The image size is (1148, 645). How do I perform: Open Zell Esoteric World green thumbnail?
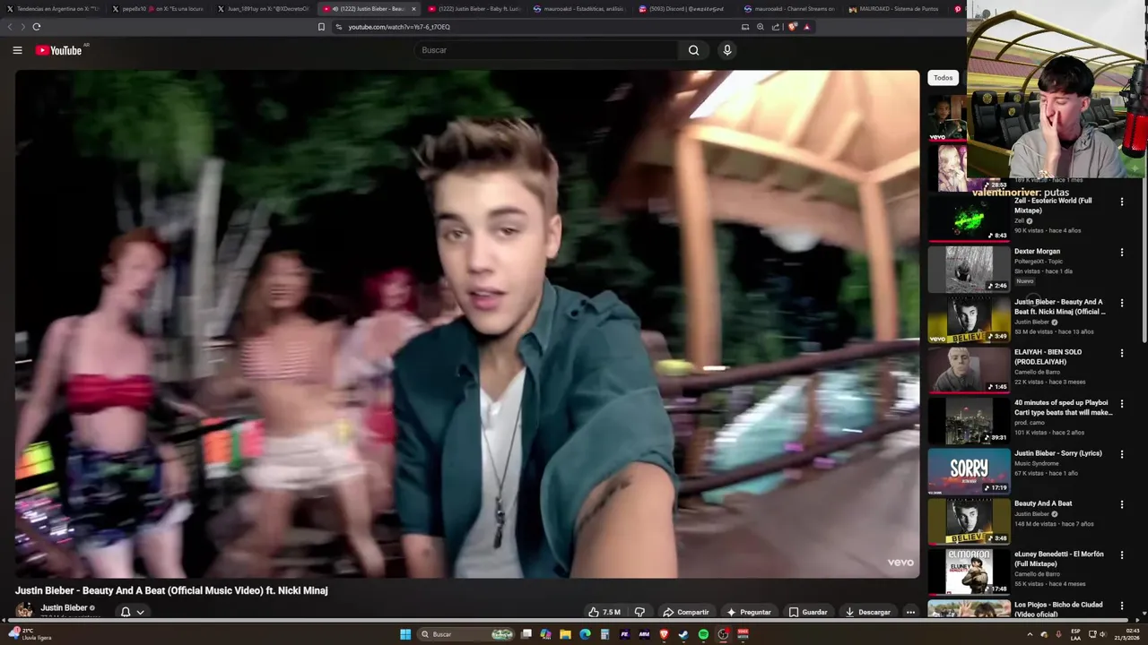tap(969, 219)
